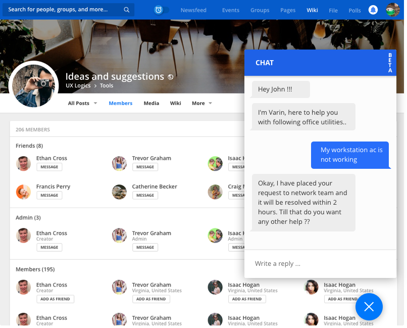Open Ethan Cross avatar in Friends
Image resolution: width=407 pixels, height=328 pixels.
pos(23,163)
